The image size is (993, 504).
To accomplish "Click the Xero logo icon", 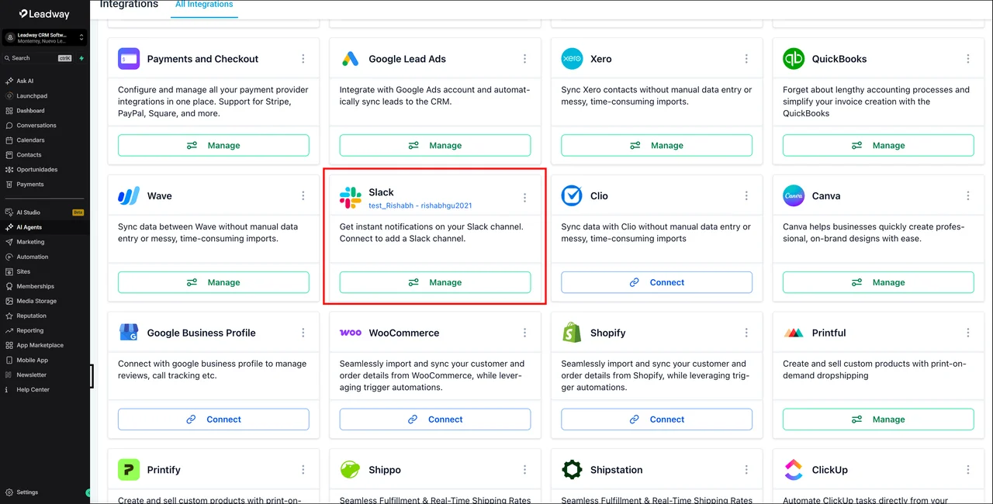I will click(x=572, y=59).
